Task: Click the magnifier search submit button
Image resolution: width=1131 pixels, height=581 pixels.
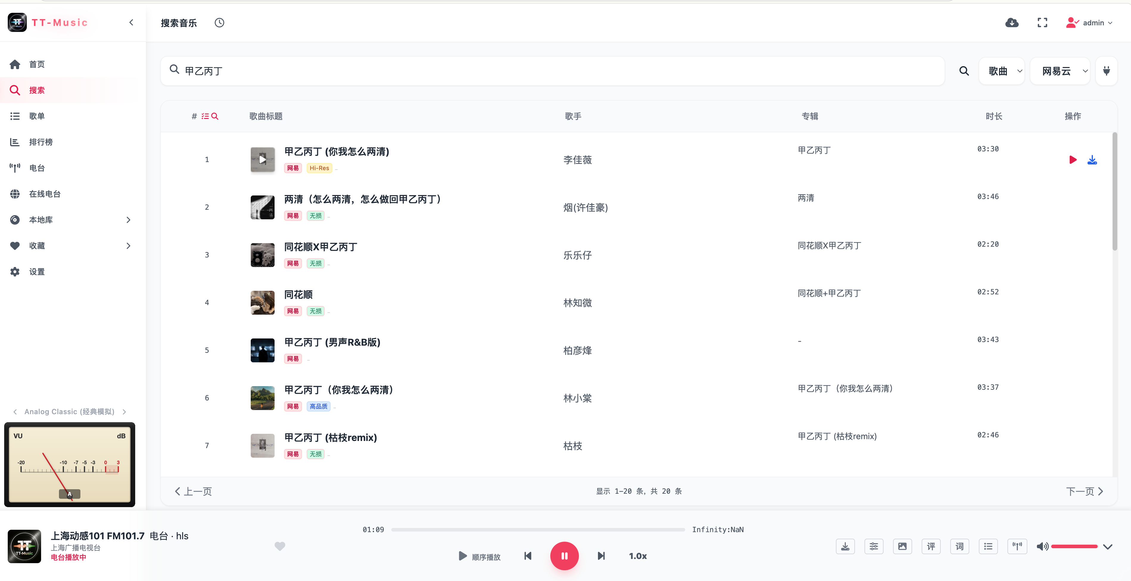Action: coord(964,71)
